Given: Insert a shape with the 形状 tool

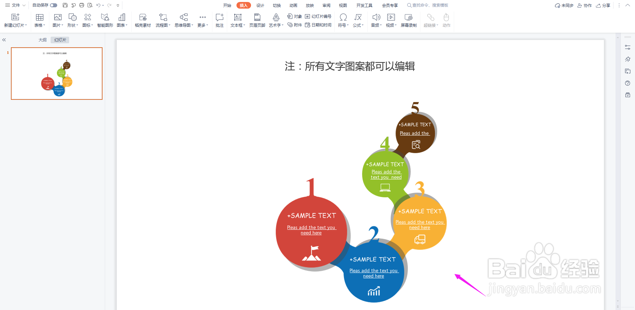Looking at the screenshot, I should (72, 20).
